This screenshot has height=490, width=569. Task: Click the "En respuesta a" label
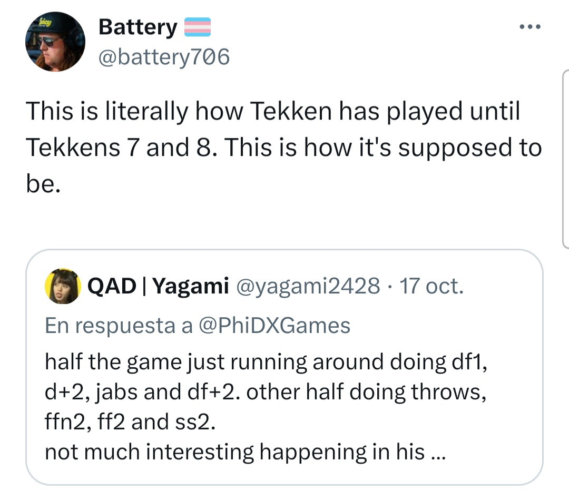pos(119,326)
